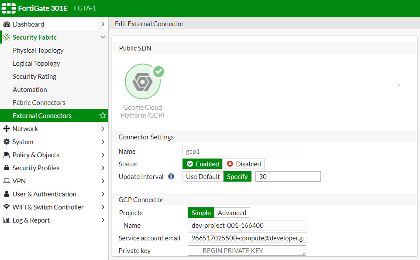This screenshot has height=260, width=420.
Task: Select Physical Topology in the sidebar
Action: 37,50
